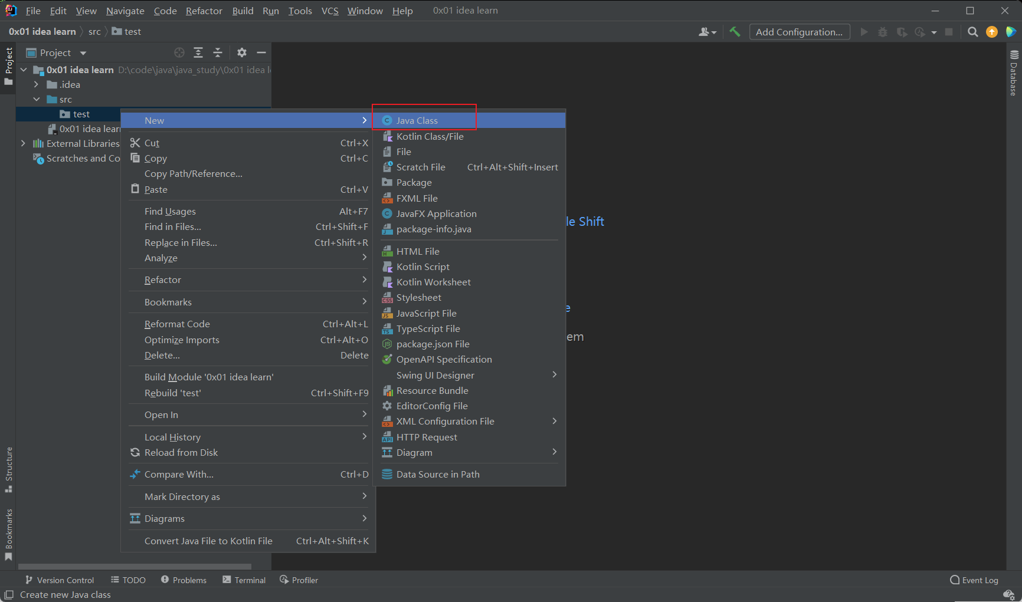Select Paste in the context menu
The height and width of the screenshot is (602, 1022).
point(248,189)
